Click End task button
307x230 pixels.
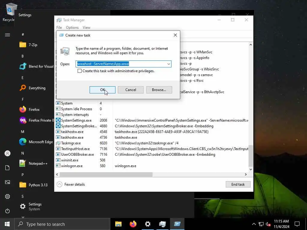(x=238, y=184)
